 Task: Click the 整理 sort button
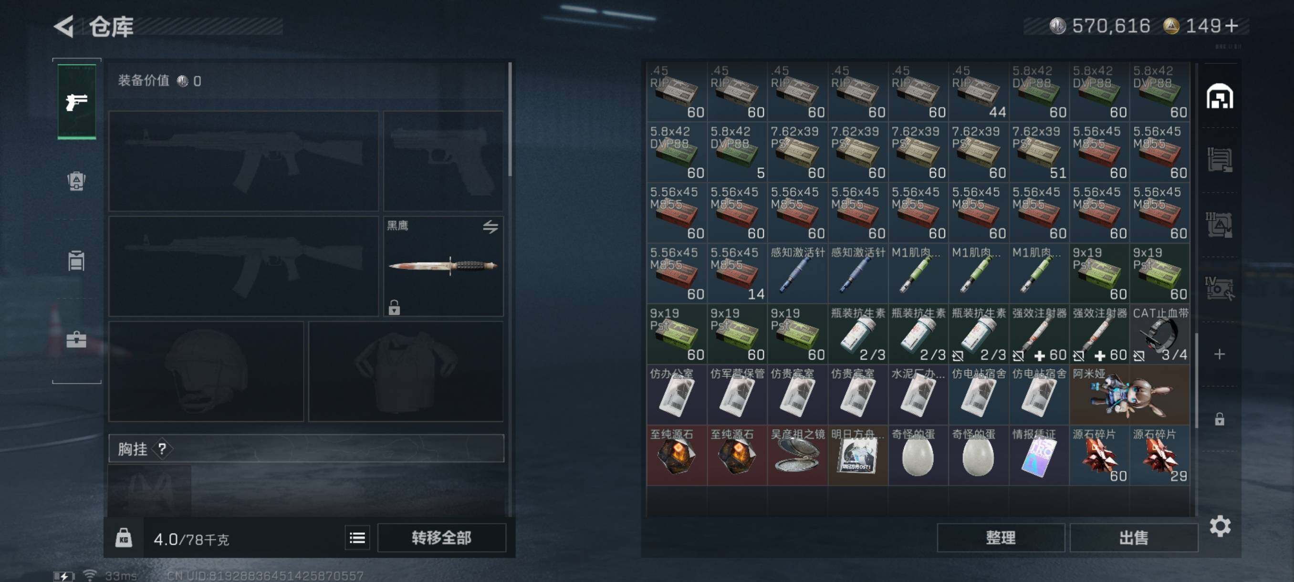(x=1000, y=538)
